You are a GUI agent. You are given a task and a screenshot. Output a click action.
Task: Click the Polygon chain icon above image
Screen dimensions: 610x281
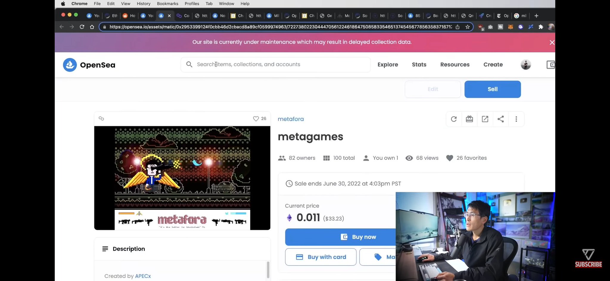click(101, 118)
